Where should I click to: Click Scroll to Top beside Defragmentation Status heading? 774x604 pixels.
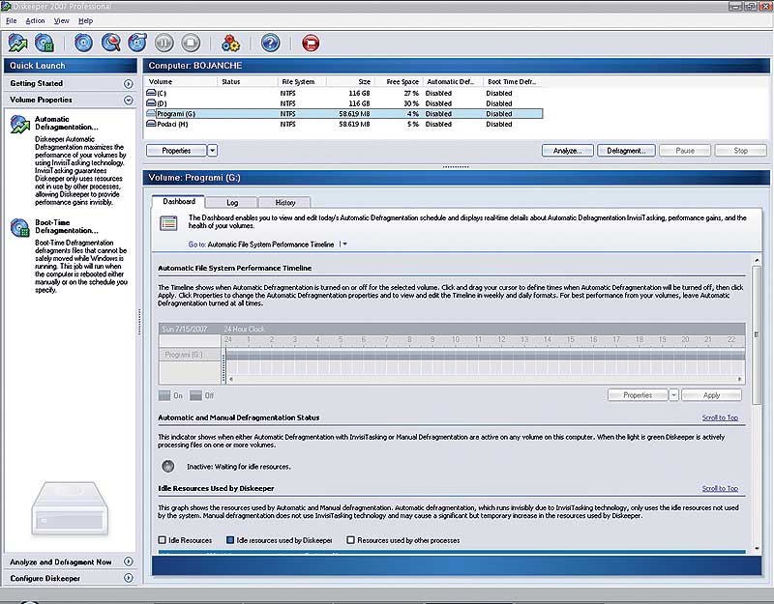tap(720, 417)
